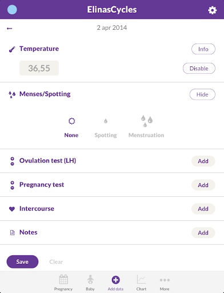Go back using the left arrow
This screenshot has height=293, width=224.
tap(9, 29)
